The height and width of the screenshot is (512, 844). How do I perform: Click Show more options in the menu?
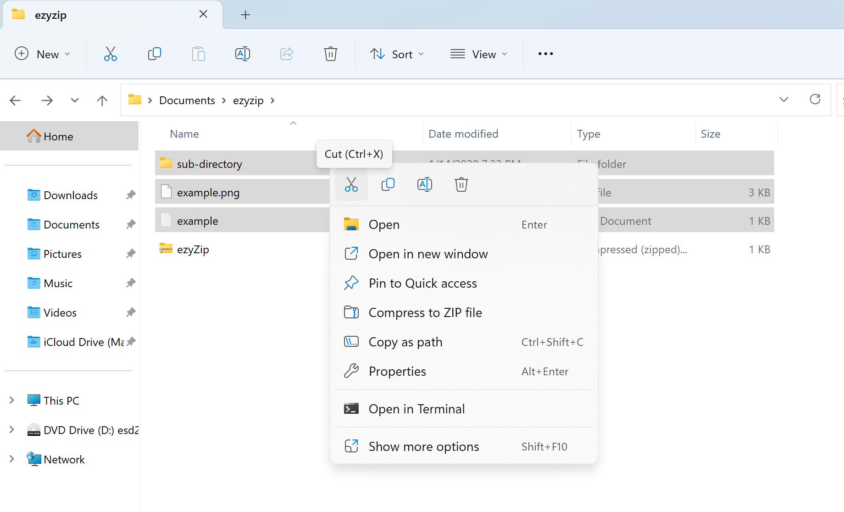(423, 446)
